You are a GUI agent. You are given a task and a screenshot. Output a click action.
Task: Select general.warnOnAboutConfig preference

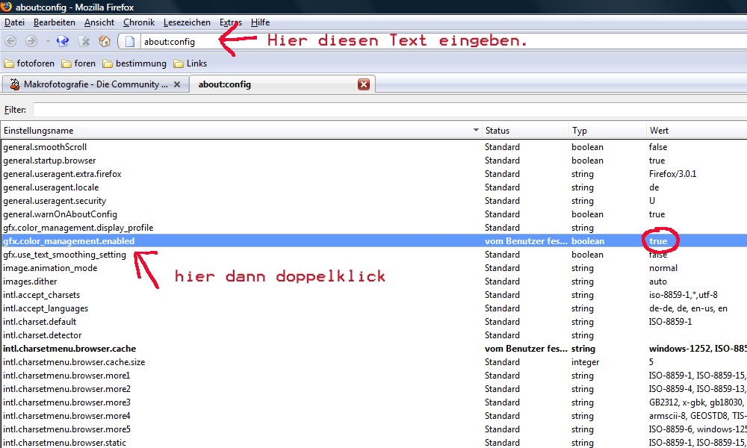(374, 214)
